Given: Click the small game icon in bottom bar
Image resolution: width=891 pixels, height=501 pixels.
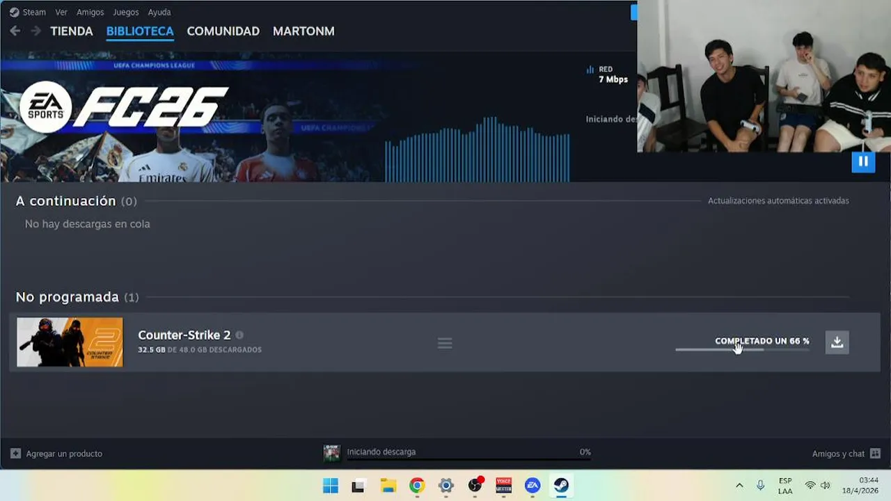Looking at the screenshot, I should point(332,453).
